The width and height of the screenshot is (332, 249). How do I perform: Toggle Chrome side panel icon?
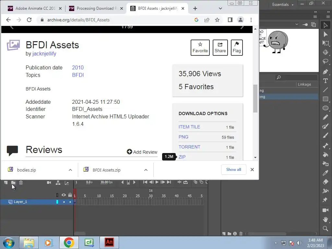230,20
